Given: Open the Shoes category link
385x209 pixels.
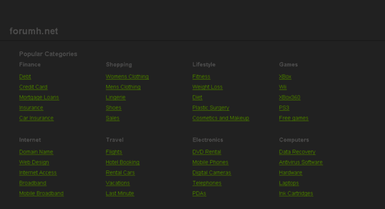Looking at the screenshot, I should click(x=113, y=108).
